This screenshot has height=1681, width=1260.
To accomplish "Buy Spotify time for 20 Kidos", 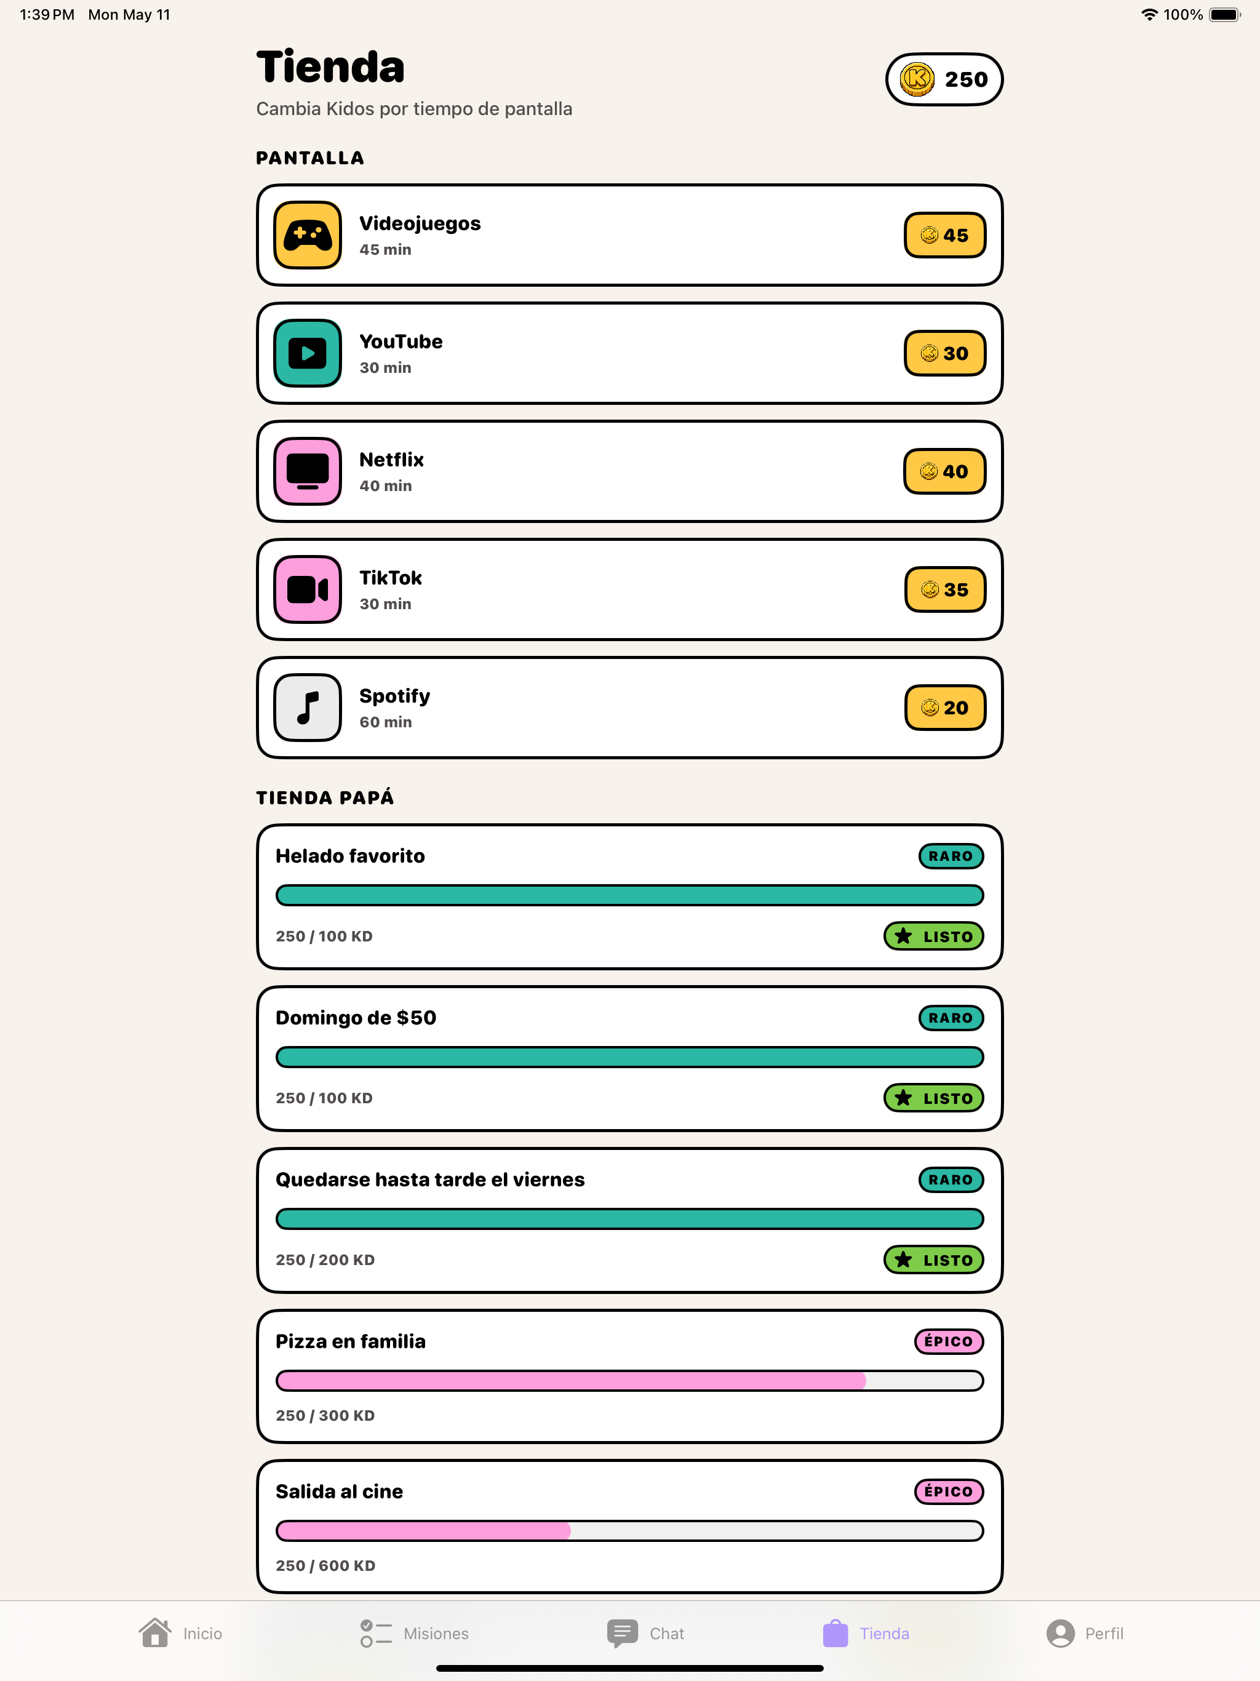I will [944, 708].
